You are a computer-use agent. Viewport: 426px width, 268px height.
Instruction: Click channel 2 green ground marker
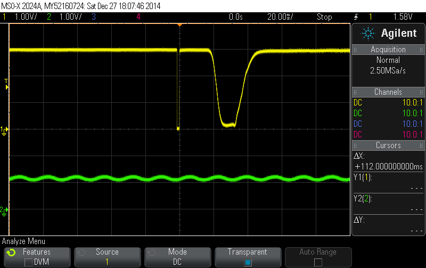(4, 209)
